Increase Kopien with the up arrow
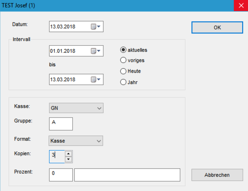Screen dimensions: 248x191 [x=68, y=154]
